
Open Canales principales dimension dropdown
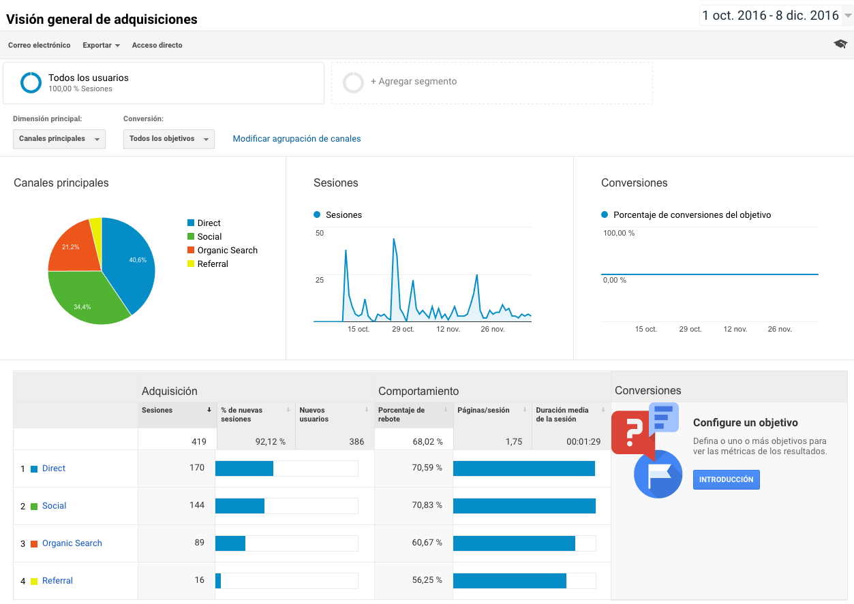(59, 139)
